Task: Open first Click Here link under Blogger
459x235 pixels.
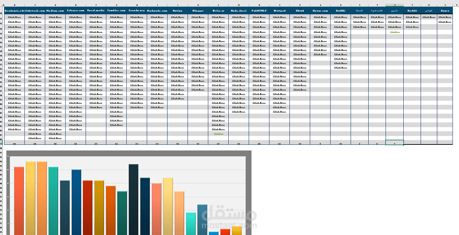Action: [x=198, y=17]
